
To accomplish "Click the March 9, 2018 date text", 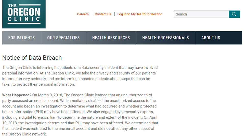I will pyautogui.click(x=50, y=95).
